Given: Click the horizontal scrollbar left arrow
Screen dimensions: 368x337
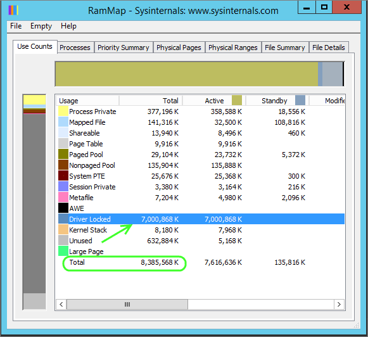Looking at the screenshot, I should (61, 305).
